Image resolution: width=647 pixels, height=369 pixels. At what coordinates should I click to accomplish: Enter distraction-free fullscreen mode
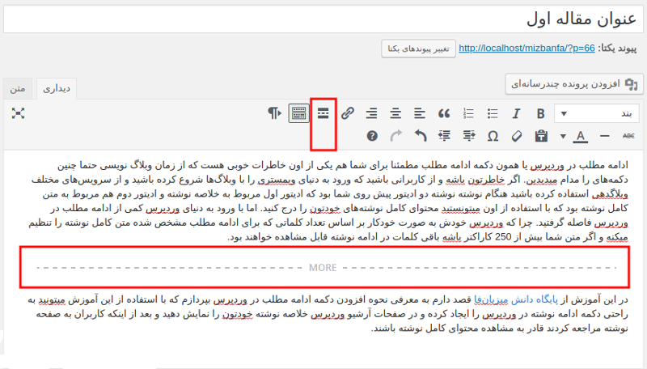18,113
